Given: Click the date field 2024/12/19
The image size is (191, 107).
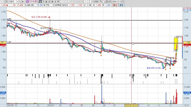Looking at the screenshot, I should 117,2.
